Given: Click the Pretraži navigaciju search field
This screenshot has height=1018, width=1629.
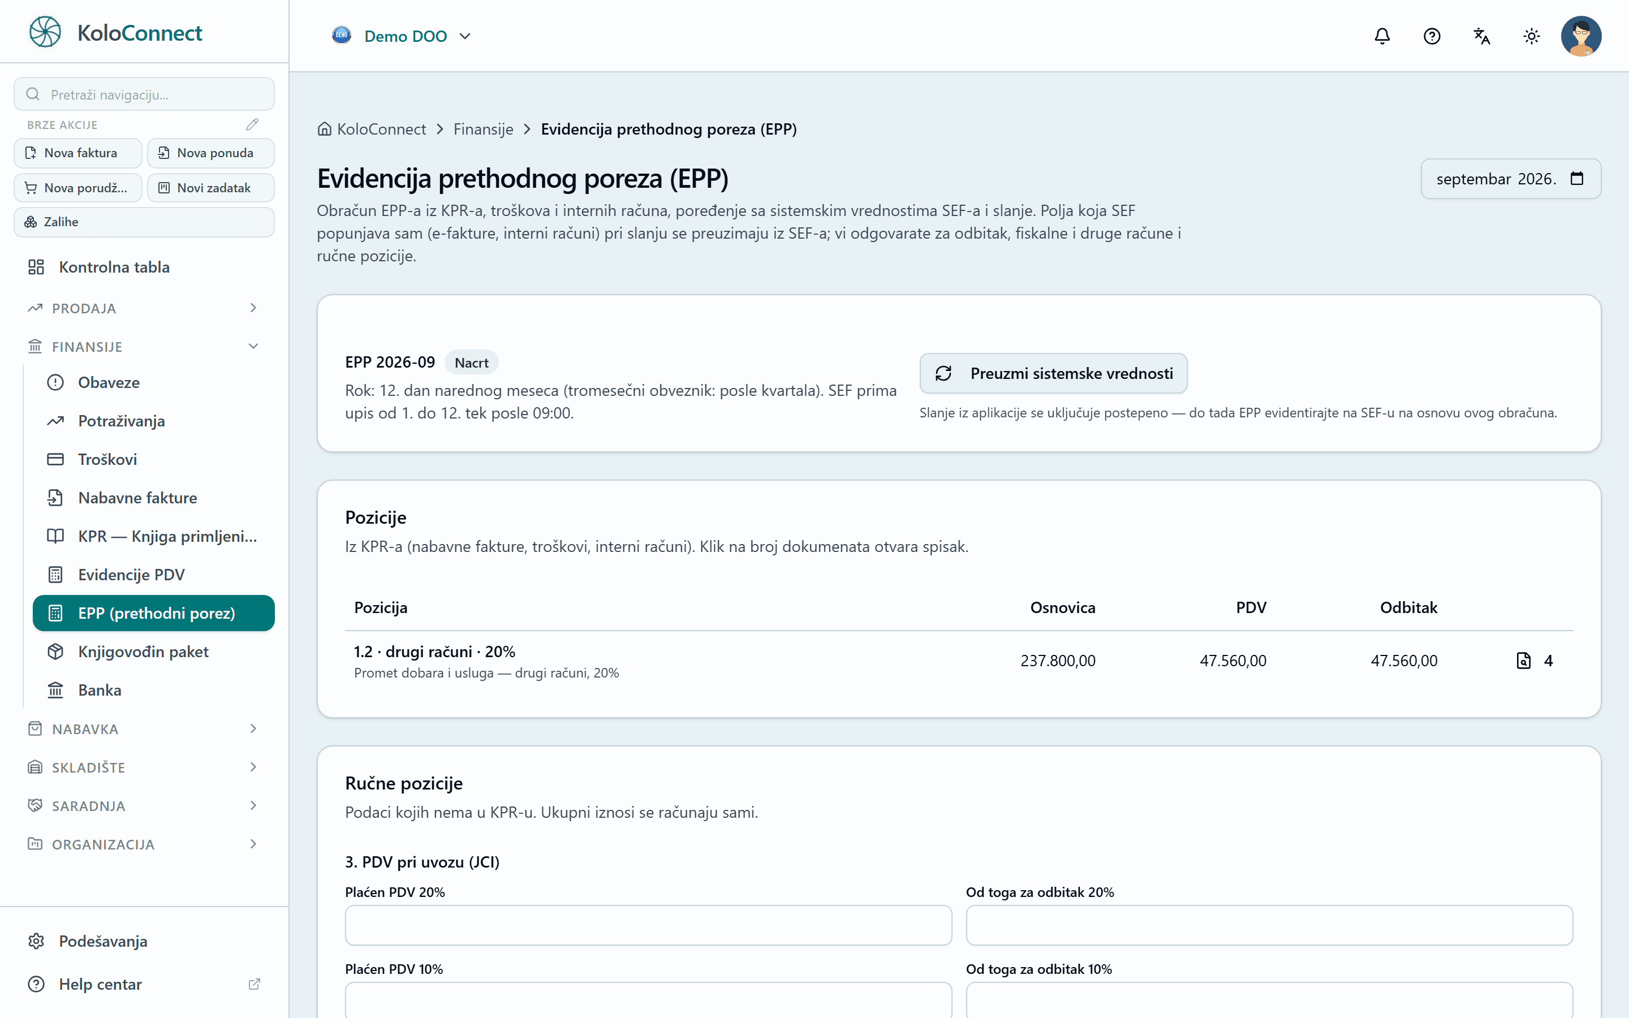Looking at the screenshot, I should (144, 94).
